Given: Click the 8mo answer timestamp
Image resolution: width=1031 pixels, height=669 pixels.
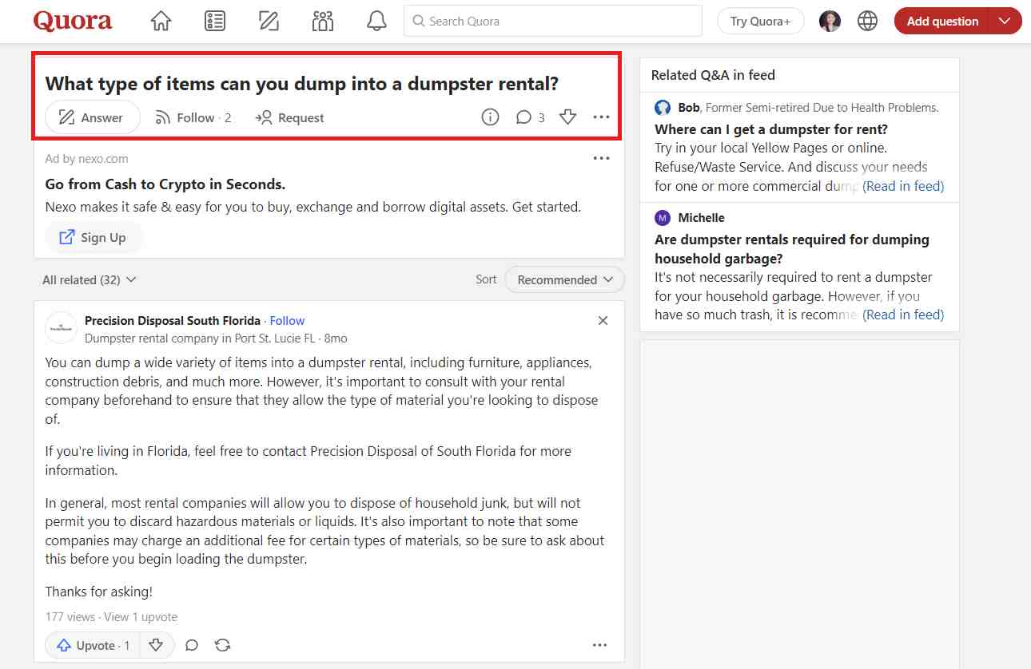Looking at the screenshot, I should click(336, 338).
